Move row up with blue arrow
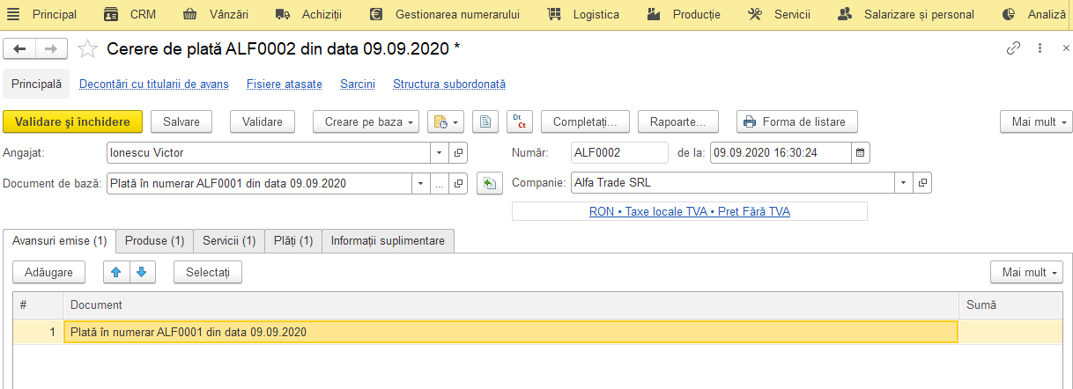The image size is (1073, 389). [x=116, y=273]
